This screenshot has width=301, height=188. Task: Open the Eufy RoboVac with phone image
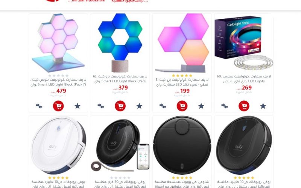(120, 145)
